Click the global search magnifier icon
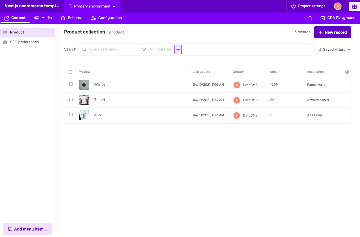This screenshot has height=237, width=360. pos(310,18)
